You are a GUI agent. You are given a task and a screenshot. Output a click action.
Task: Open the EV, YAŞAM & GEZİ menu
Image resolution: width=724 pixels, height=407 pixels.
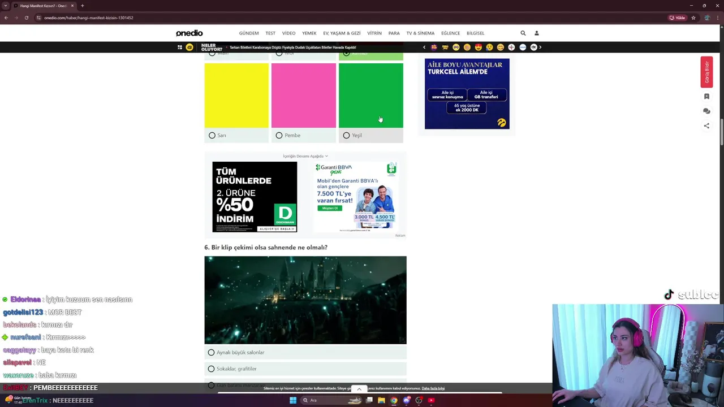tap(342, 33)
